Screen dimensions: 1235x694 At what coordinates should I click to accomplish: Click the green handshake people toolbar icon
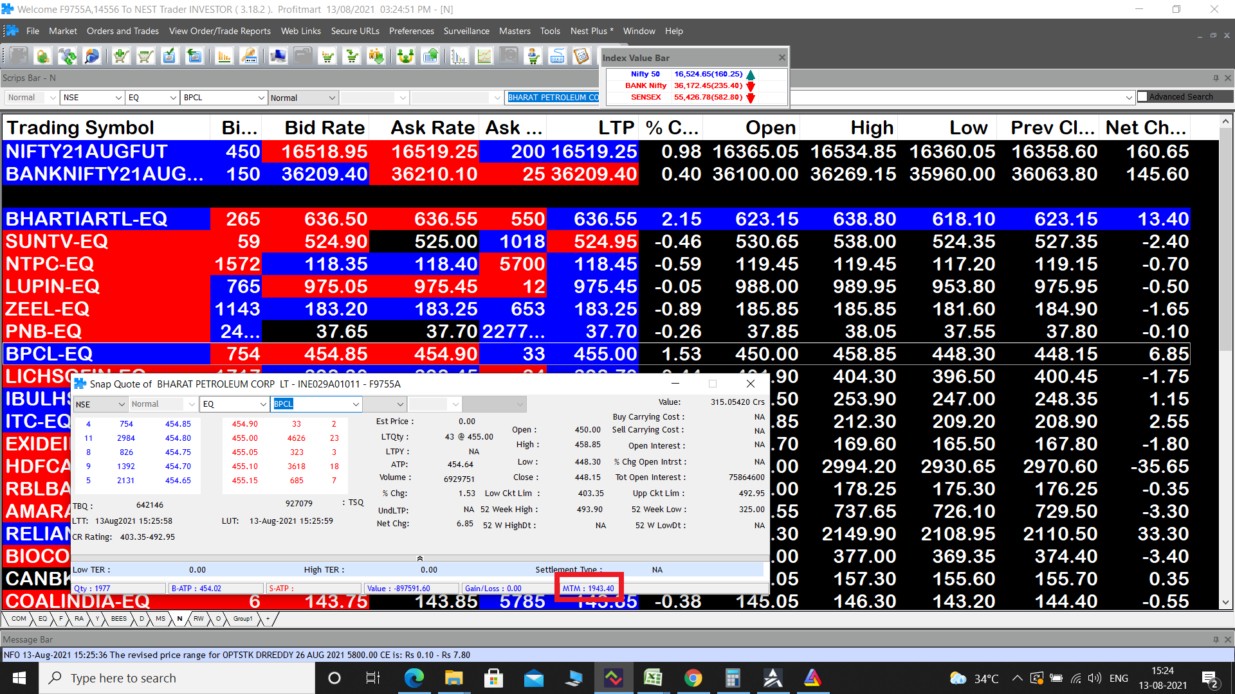(x=406, y=57)
